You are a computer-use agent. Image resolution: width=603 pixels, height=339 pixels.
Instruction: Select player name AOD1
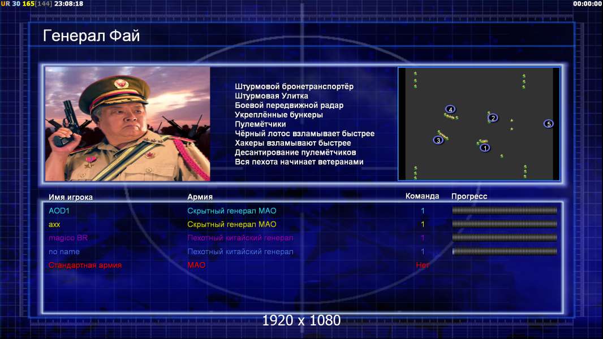[x=59, y=211]
